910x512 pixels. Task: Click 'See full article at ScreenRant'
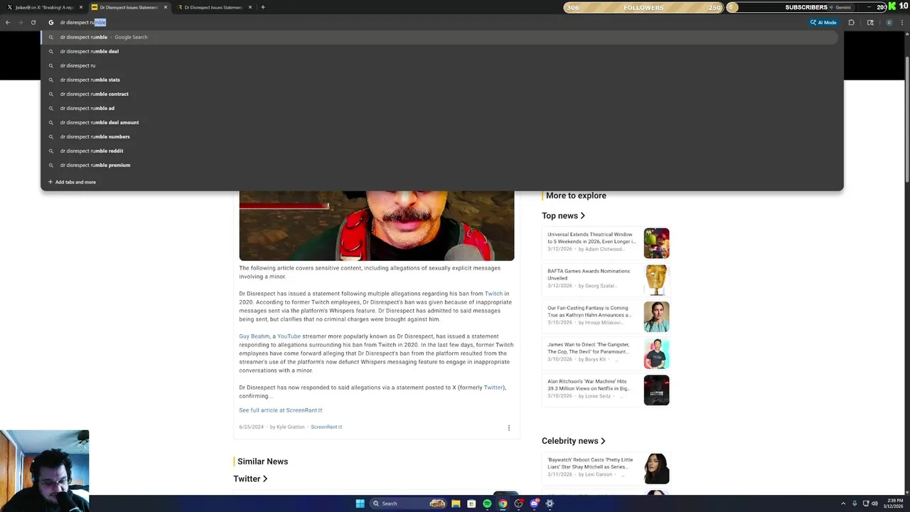(x=281, y=410)
